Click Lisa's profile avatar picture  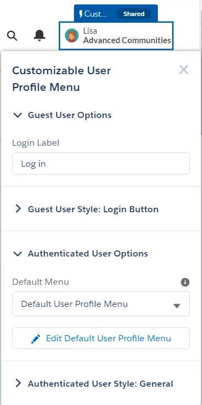click(x=72, y=35)
